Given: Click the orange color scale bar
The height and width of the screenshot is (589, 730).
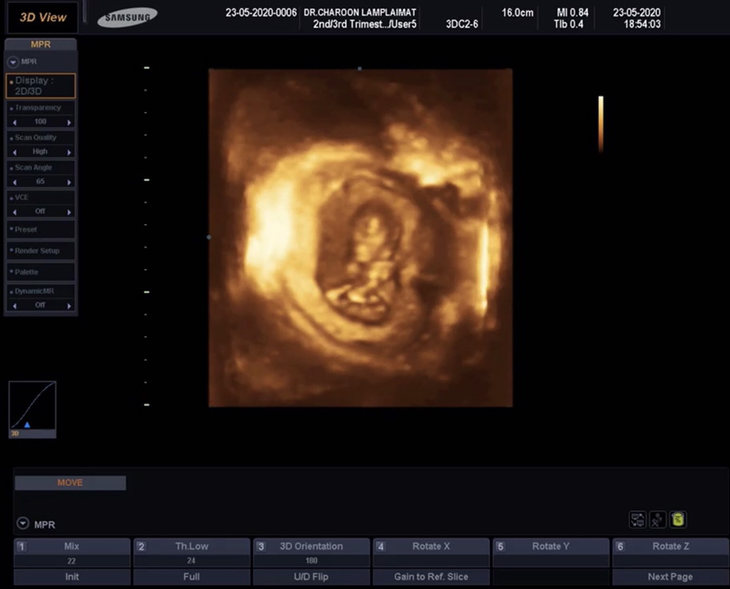Looking at the screenshot, I should [x=600, y=124].
